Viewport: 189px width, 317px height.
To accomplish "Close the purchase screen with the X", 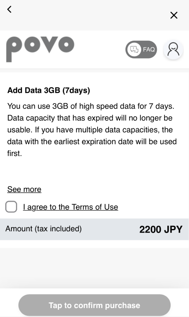I will point(174,15).
